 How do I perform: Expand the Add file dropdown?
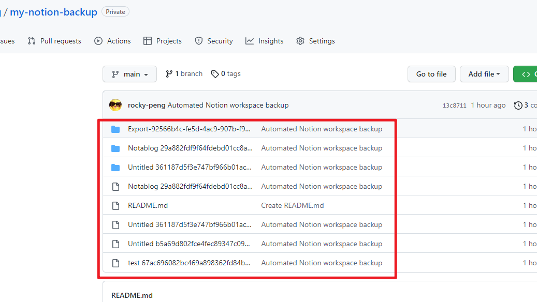point(484,74)
